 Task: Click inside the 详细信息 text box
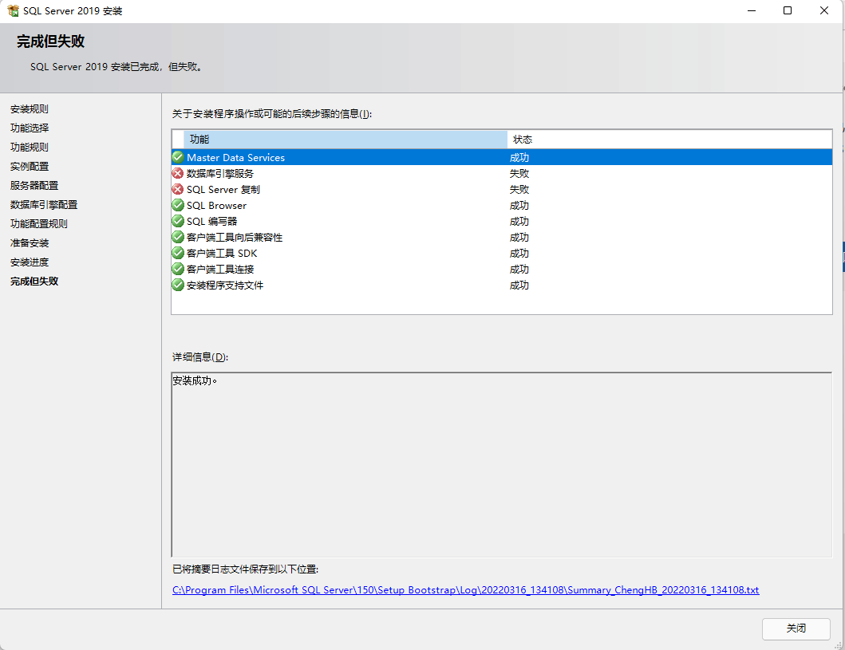coord(502,464)
